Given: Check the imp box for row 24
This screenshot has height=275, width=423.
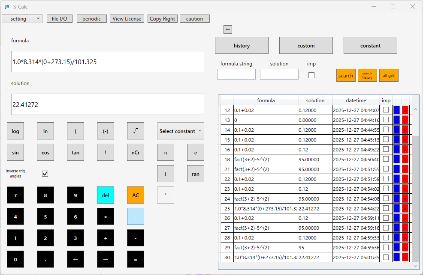Looking at the screenshot, I should [x=386, y=198].
